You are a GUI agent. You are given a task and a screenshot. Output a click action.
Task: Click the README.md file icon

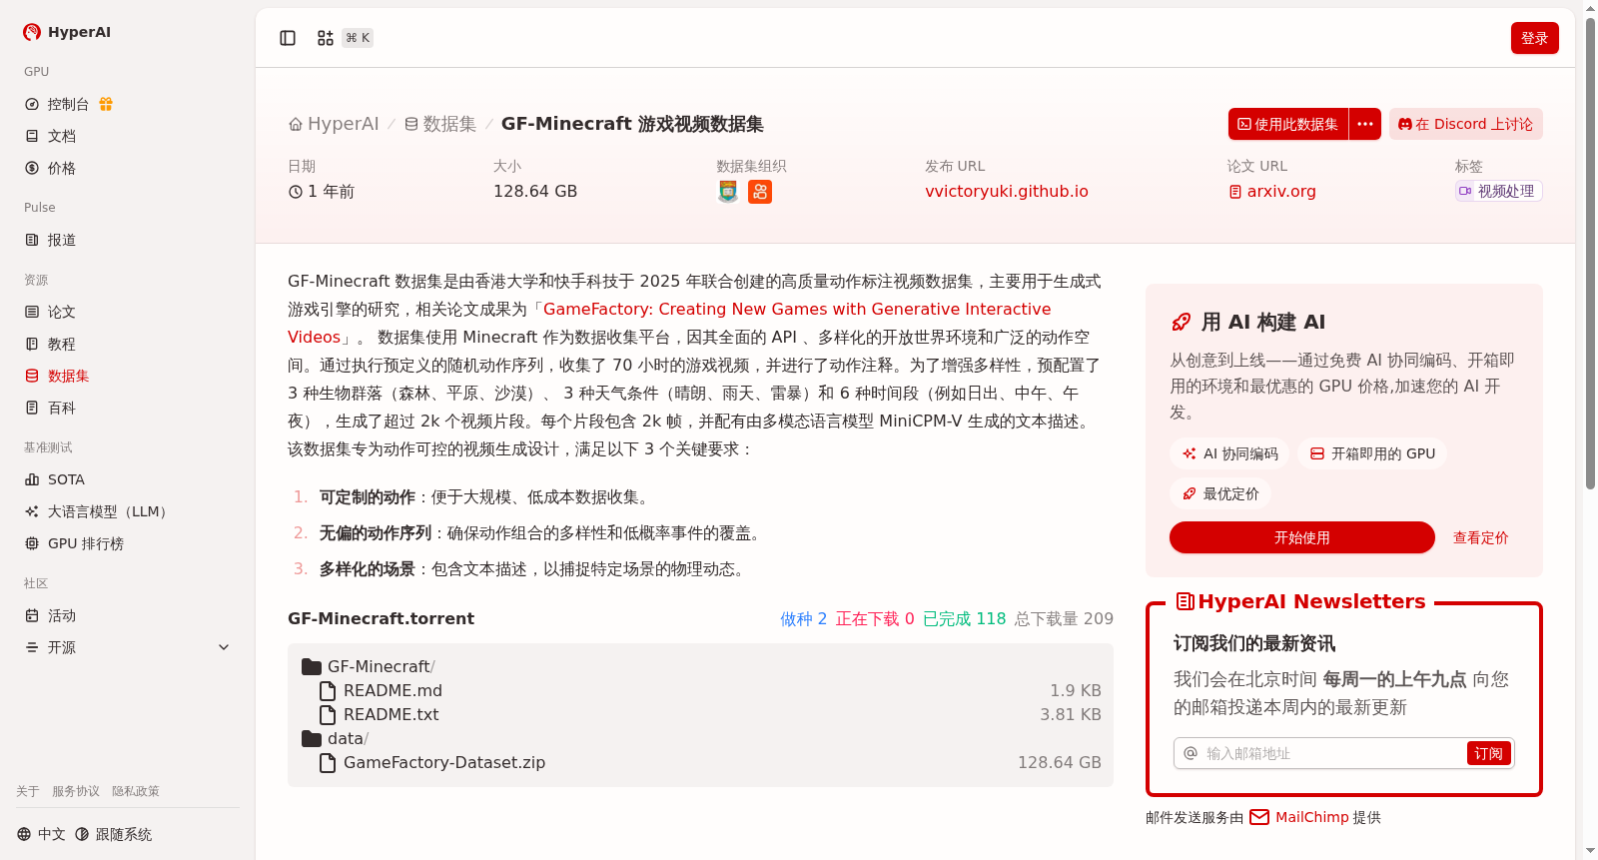click(328, 691)
